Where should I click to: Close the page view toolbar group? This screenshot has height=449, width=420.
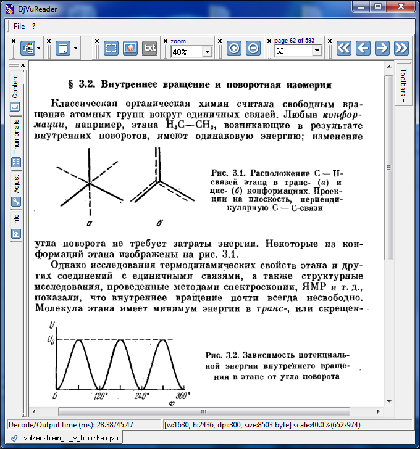click(x=49, y=41)
